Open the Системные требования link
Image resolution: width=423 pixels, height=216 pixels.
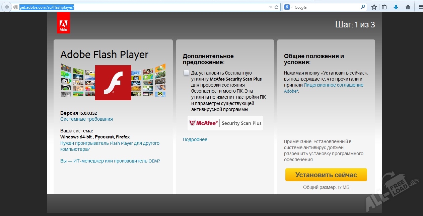tap(86, 119)
